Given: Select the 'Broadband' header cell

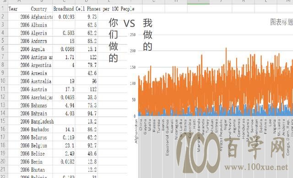Looking at the screenshot, I should tap(64, 9).
